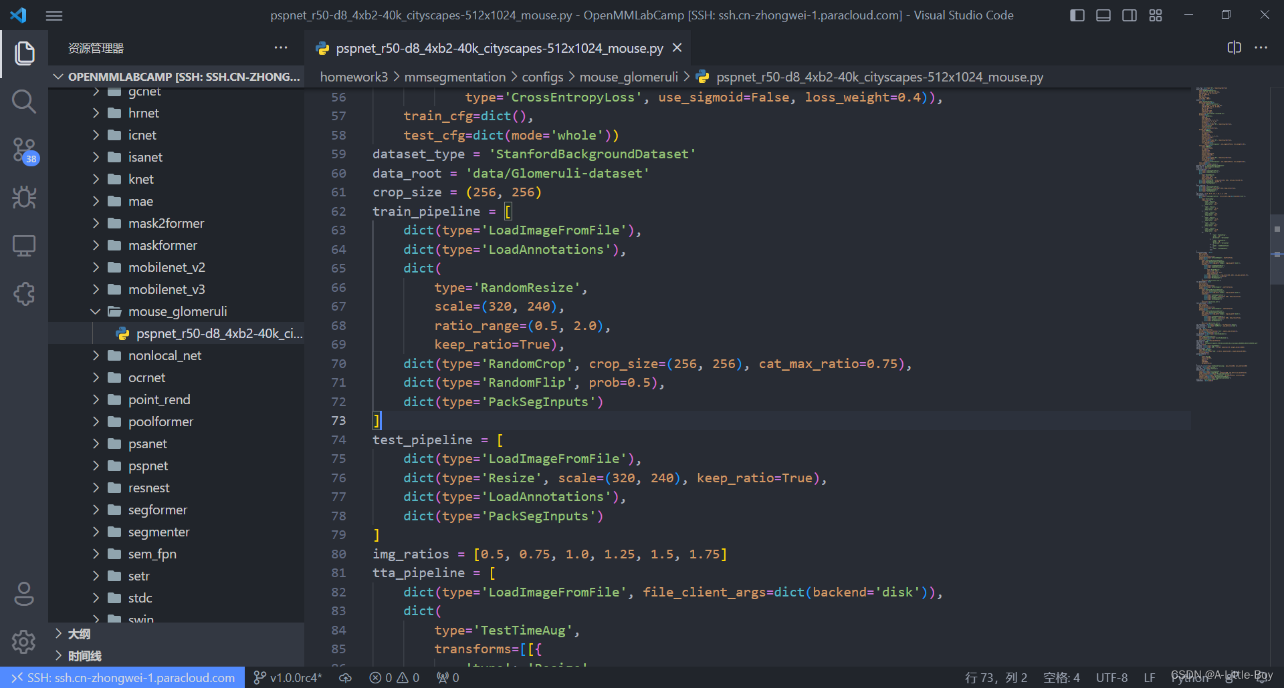
Task: Split the editor to the right
Action: 1235,47
